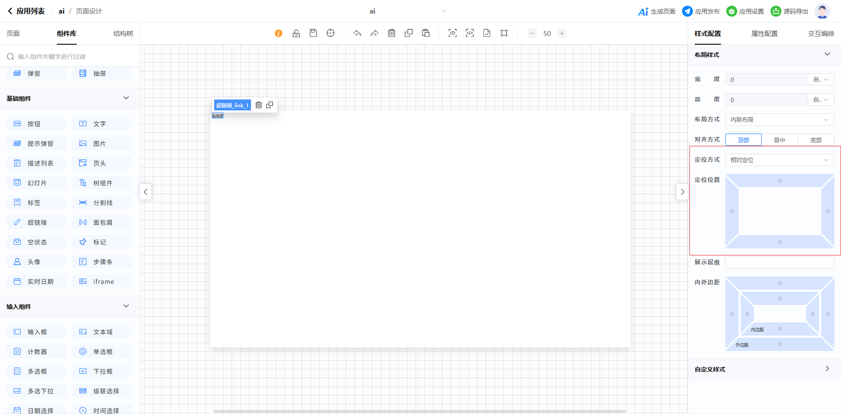Click the save icon in the toolbar
The width and height of the screenshot is (841, 414).
tap(313, 33)
